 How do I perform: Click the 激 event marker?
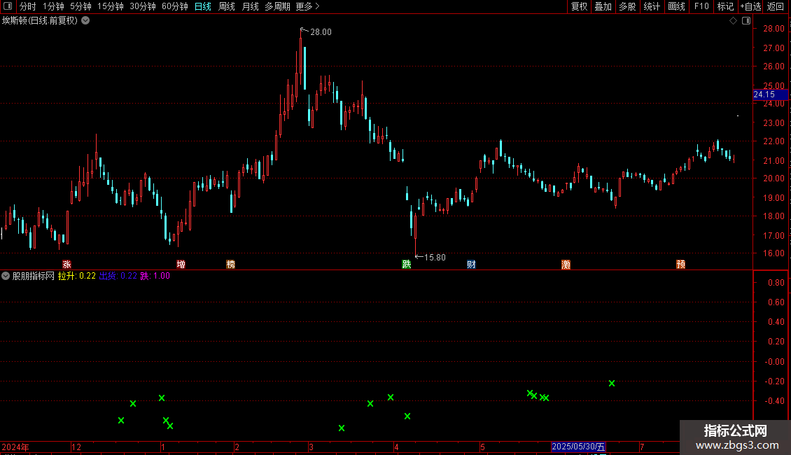566,265
